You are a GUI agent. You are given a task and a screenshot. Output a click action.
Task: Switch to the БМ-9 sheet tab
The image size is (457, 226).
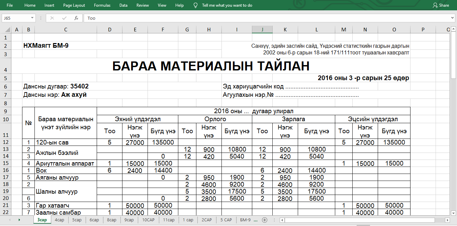[245, 220]
